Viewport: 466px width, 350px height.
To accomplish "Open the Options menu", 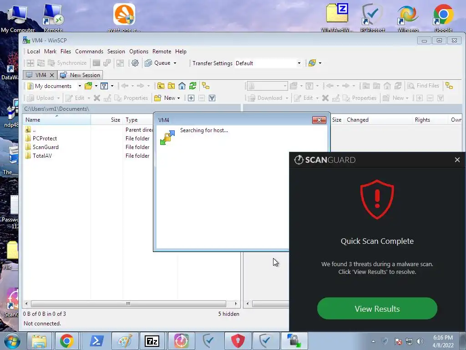I will tap(139, 51).
